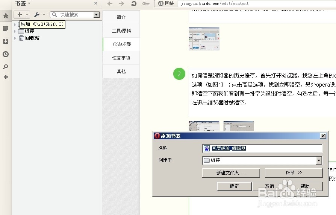The width and height of the screenshot is (336, 215).
Task: Click the 网络 security badge
Action: pyautogui.click(x=166, y=3)
